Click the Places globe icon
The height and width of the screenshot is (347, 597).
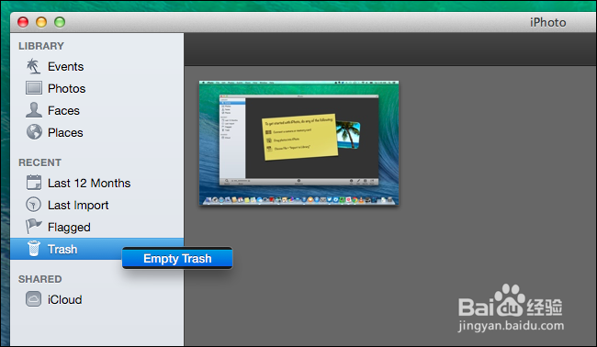click(34, 132)
